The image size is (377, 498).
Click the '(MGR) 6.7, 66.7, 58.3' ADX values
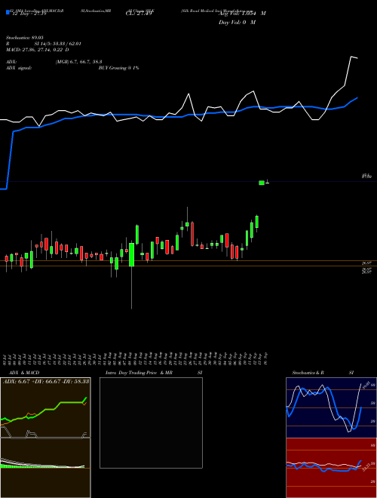click(78, 62)
